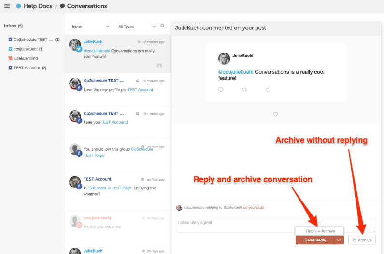
Task: Select TEST Account in sidebar
Action: pyautogui.click(x=28, y=67)
